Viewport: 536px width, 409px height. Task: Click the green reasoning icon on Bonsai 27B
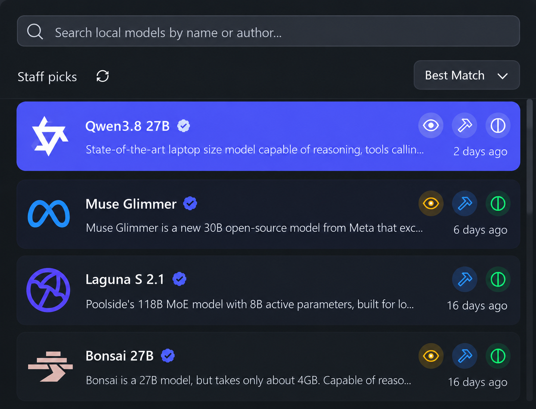(498, 356)
